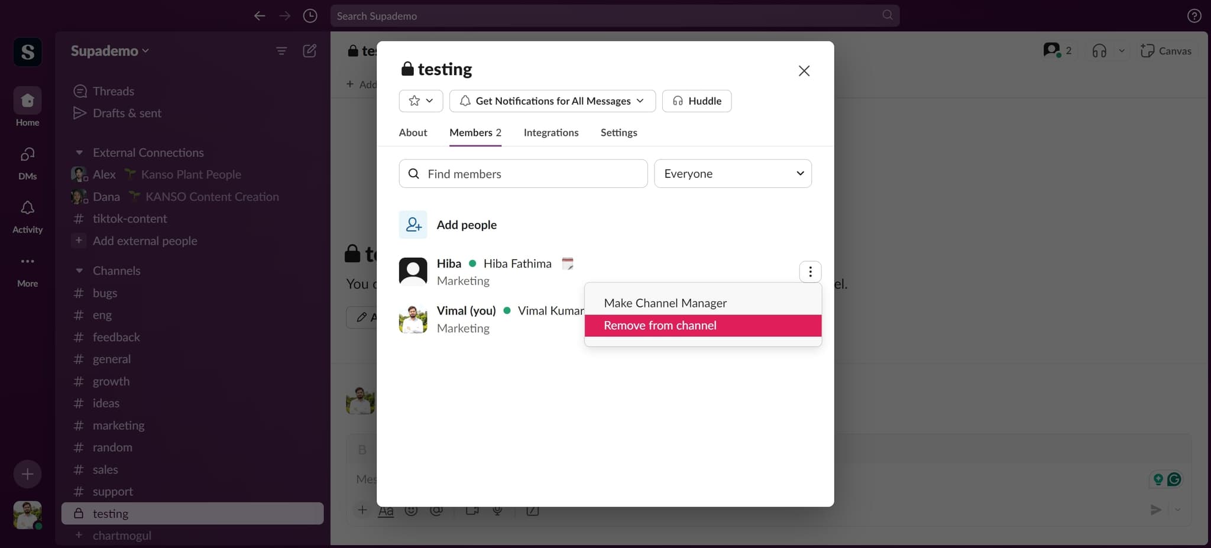Close the testing channel details dialog

pyautogui.click(x=804, y=71)
